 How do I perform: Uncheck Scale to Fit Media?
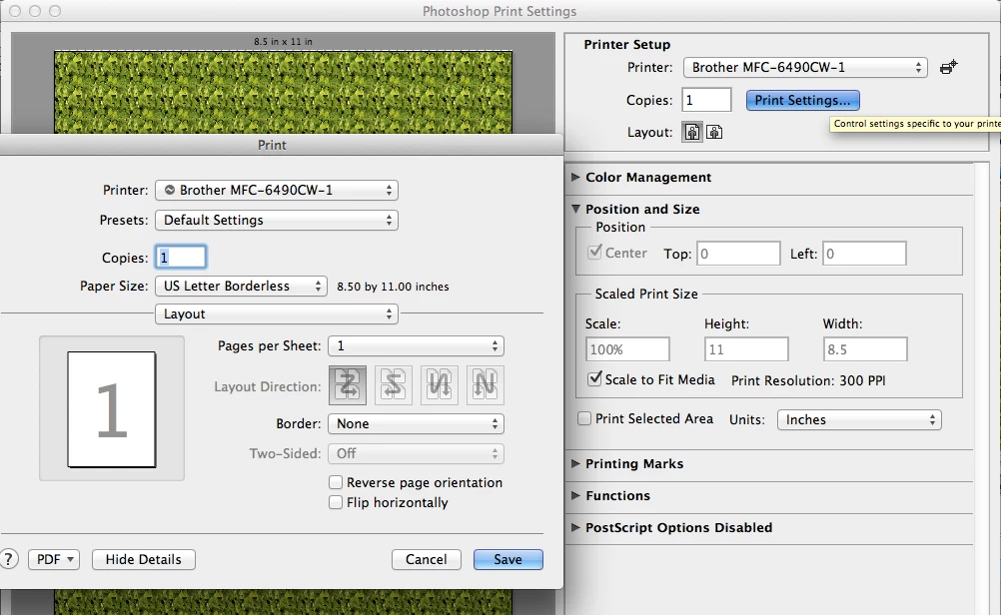pos(594,379)
